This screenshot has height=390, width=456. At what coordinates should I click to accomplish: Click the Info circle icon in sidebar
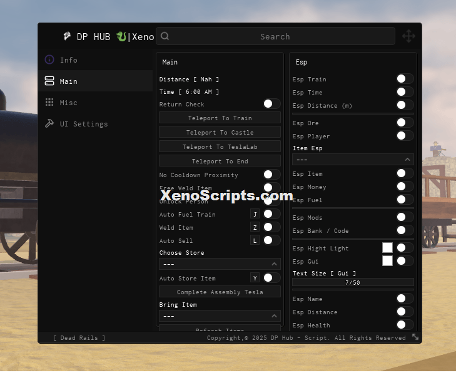pos(49,59)
